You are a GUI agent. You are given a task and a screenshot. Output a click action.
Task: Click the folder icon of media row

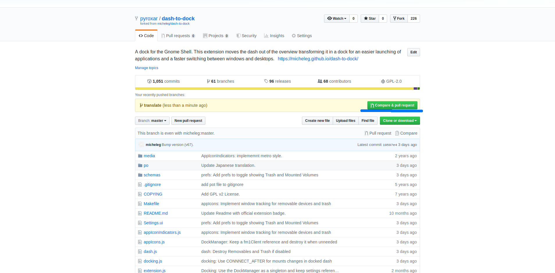point(140,156)
